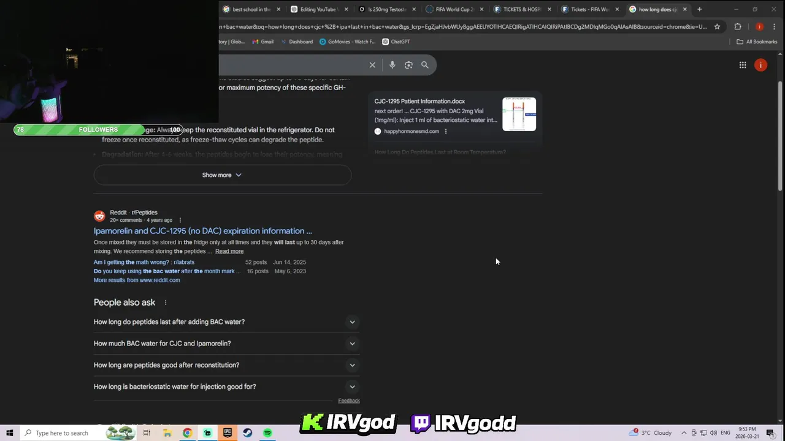The width and height of the screenshot is (785, 441).
Task: Open Google Lens image search icon
Action: tap(408, 65)
